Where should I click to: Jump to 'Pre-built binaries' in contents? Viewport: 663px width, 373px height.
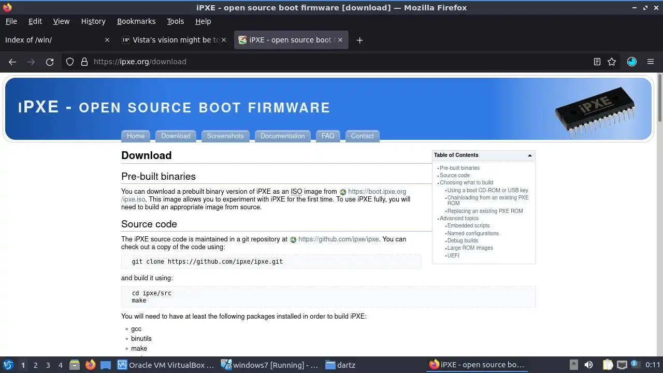459,168
